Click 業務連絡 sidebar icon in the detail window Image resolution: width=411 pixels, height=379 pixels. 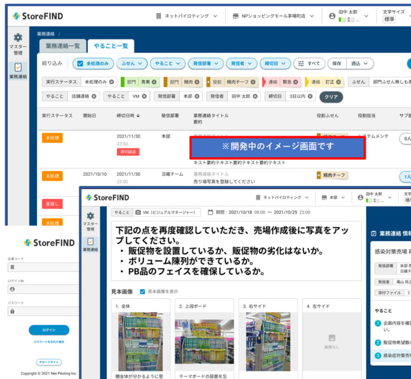(x=90, y=244)
